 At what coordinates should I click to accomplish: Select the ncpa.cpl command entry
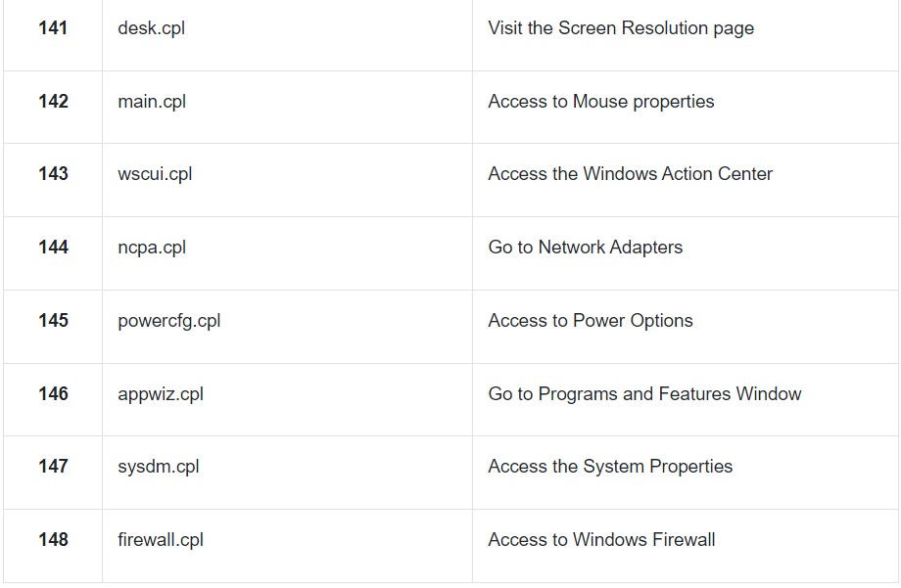click(x=152, y=248)
